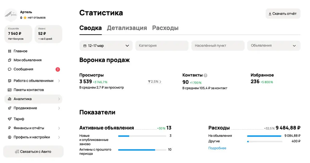Screen dimensions: 310x163
Task: Open the conversion 2,5% details arrow
Action: pyautogui.click(x=160, y=82)
